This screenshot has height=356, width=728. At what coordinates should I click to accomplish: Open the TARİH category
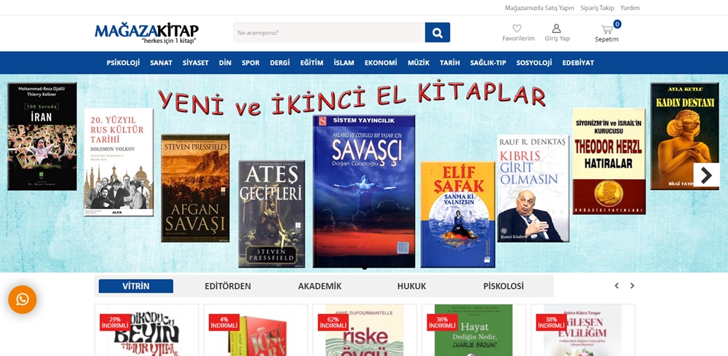450,63
